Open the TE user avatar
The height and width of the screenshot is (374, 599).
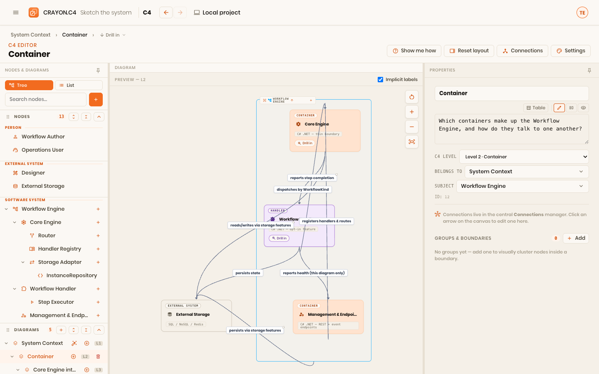tap(582, 12)
